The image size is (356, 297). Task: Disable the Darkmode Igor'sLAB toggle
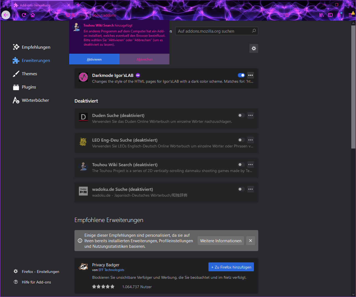241,75
